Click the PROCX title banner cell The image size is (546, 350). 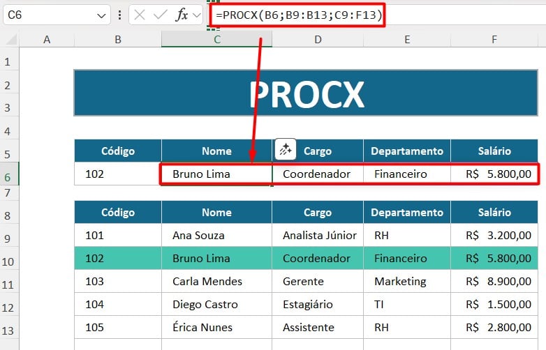pos(306,93)
